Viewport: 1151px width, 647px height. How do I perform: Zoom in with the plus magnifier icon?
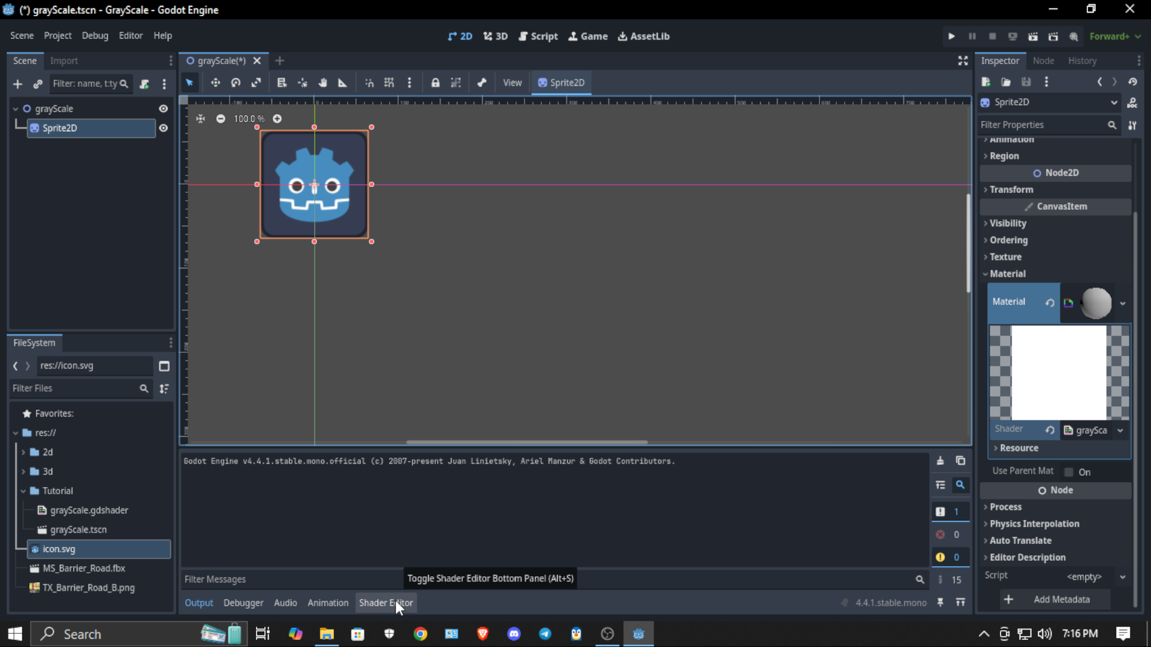tap(277, 119)
